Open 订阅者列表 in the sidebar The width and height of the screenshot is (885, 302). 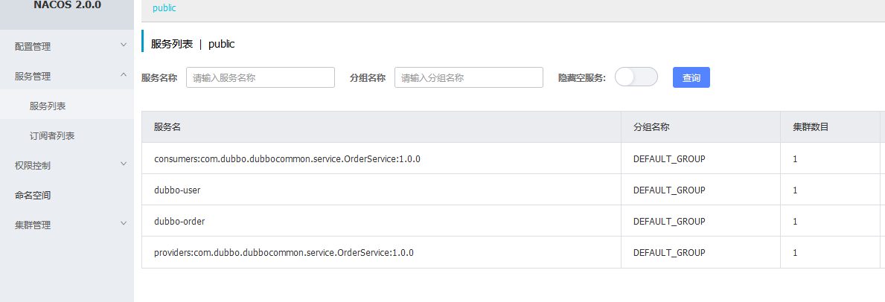(x=67, y=135)
